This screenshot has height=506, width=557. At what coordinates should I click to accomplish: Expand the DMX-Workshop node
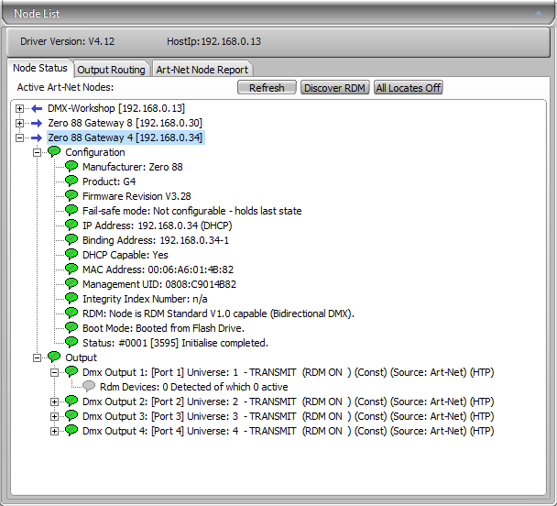point(20,109)
